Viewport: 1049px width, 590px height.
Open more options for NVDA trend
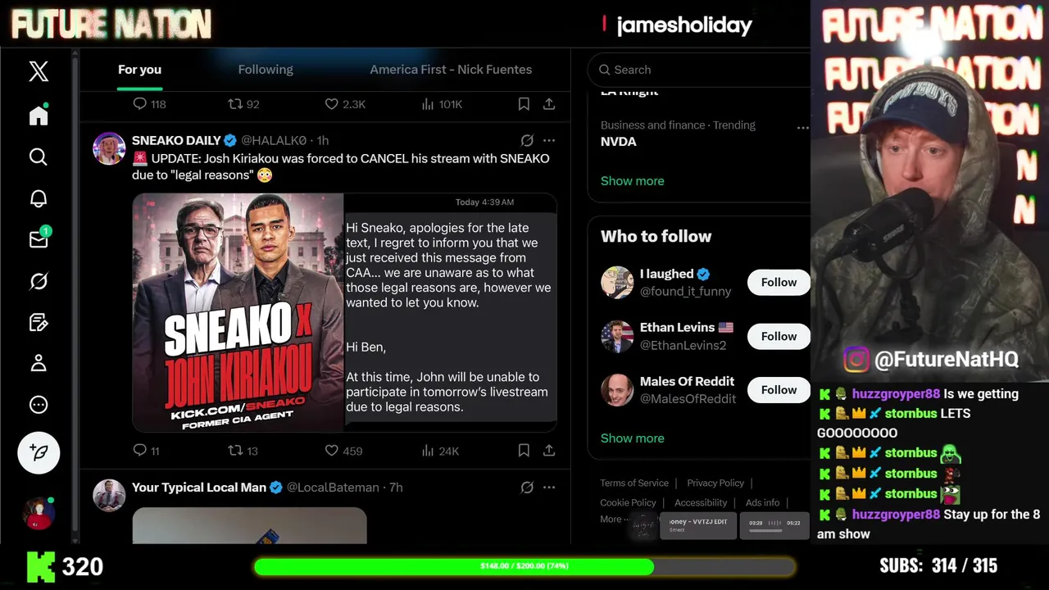802,128
